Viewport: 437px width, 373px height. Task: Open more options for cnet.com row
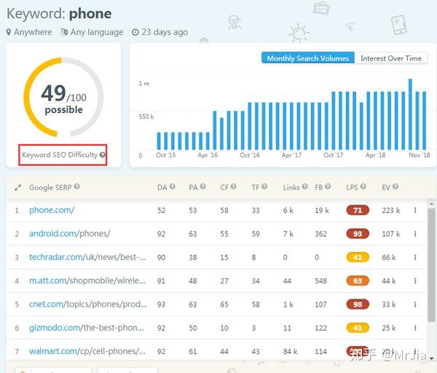click(415, 304)
